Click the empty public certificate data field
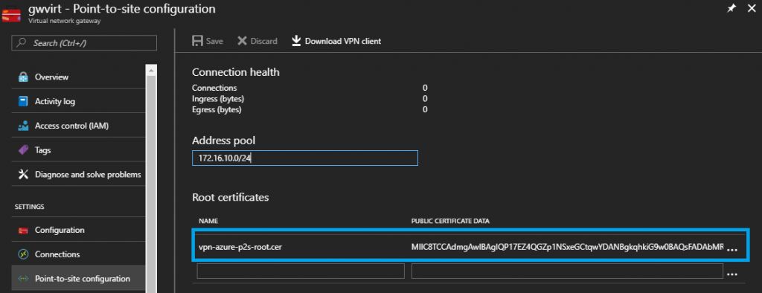Image resolution: width=762 pixels, height=293 pixels. tap(567, 271)
